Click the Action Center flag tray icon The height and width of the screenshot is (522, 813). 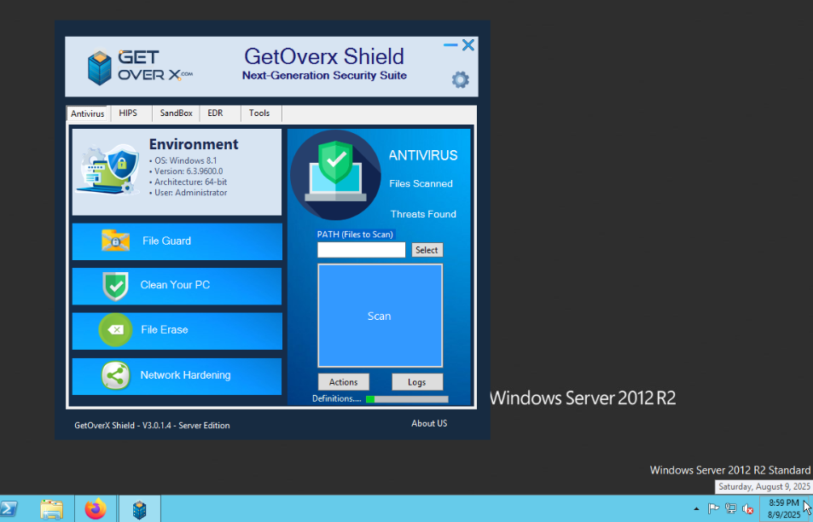(x=713, y=509)
